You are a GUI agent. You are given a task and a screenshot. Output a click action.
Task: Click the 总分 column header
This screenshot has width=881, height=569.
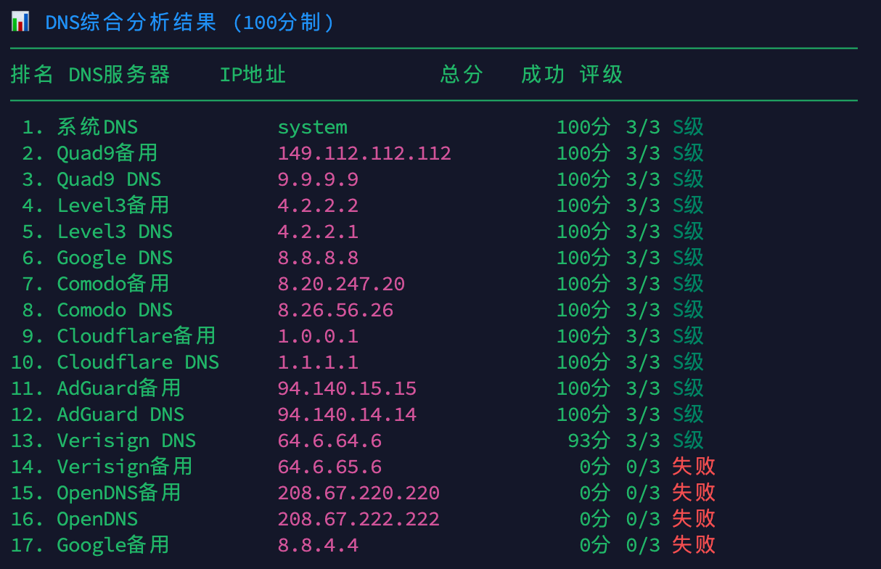[x=461, y=74]
